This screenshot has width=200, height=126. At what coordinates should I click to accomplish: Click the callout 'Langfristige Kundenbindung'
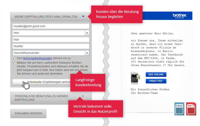tap(88, 83)
